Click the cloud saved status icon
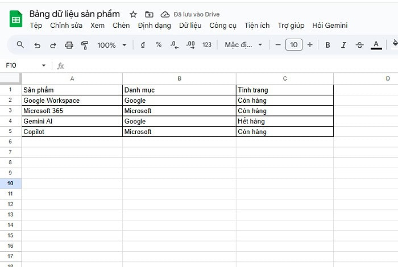 coord(165,14)
